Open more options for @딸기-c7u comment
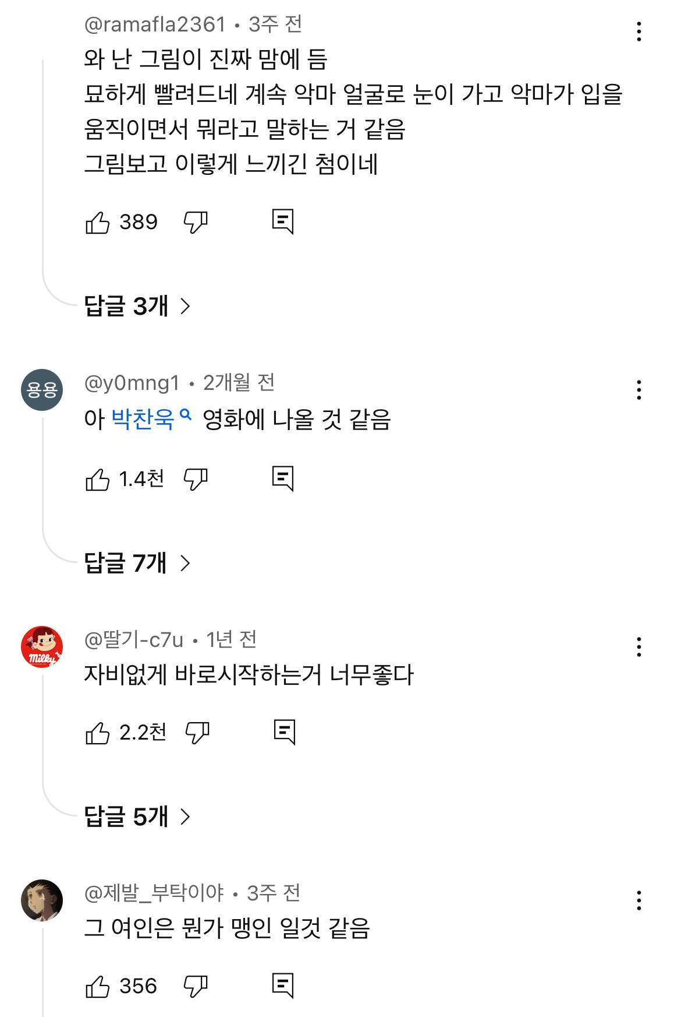This screenshot has height=1017, width=681. click(x=639, y=647)
